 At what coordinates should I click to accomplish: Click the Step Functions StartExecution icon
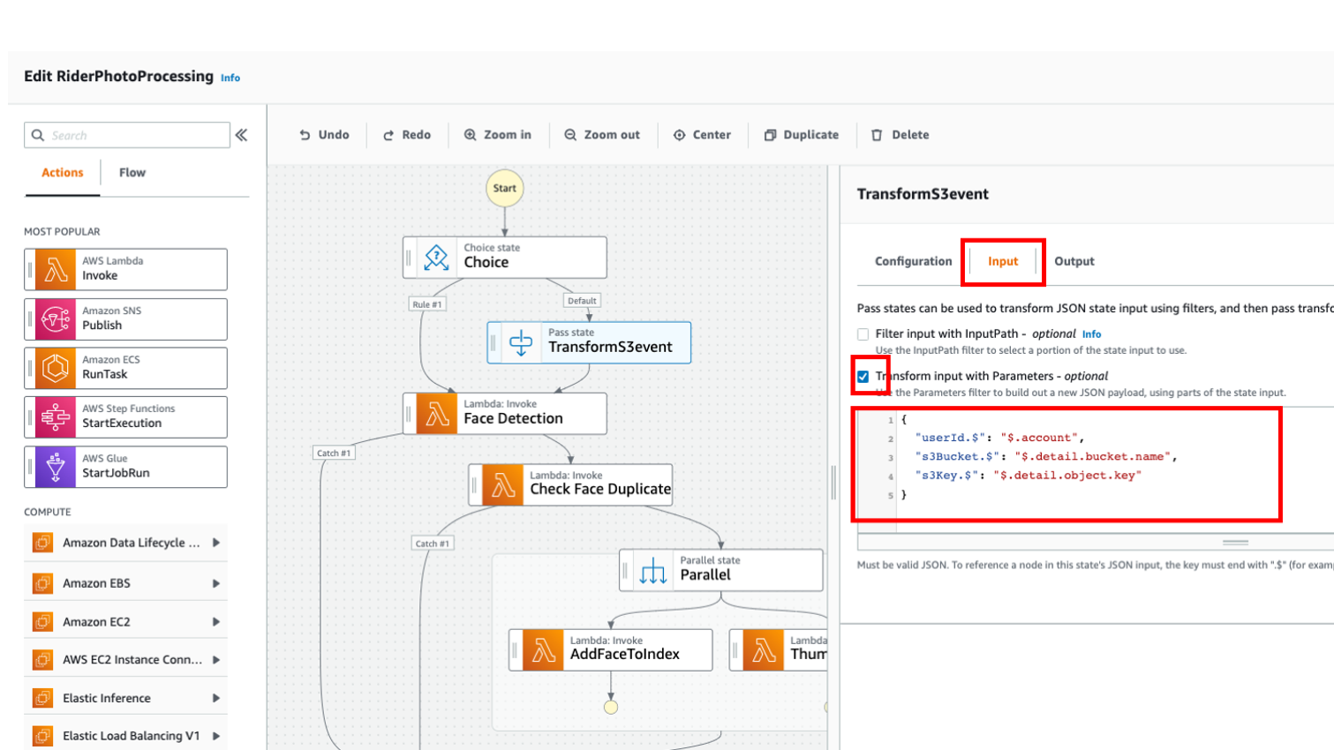click(56, 416)
